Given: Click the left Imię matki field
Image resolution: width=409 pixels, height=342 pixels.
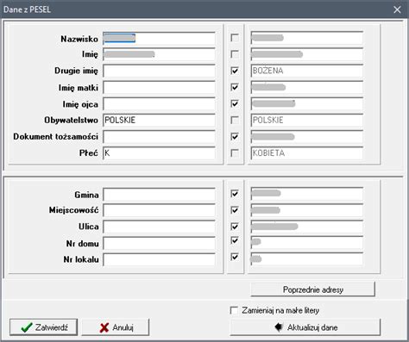Looking at the screenshot, I should (x=159, y=87).
